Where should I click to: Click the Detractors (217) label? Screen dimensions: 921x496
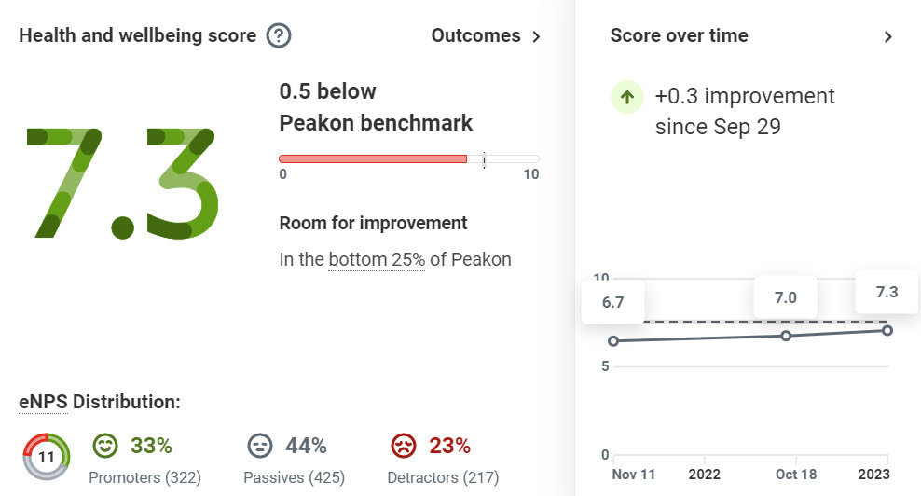tap(443, 477)
